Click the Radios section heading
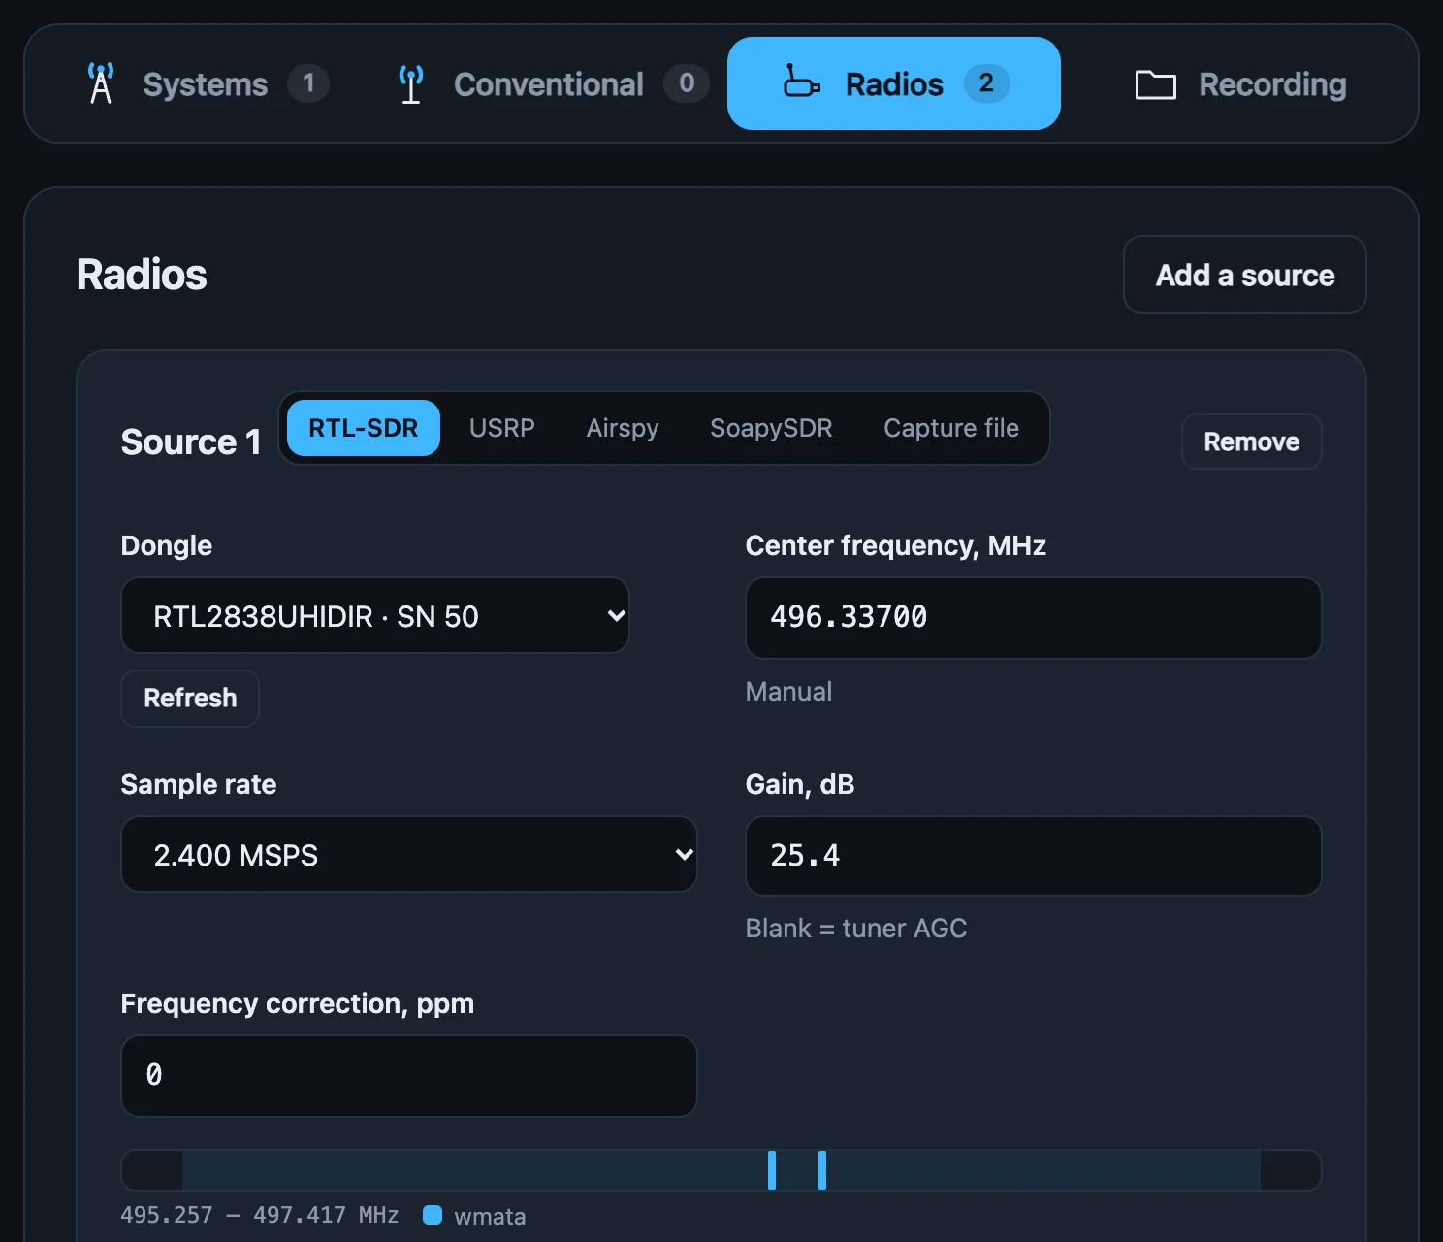This screenshot has height=1242, width=1443. tap(142, 275)
